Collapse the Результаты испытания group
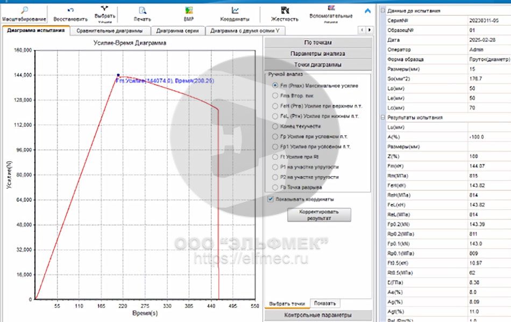The height and width of the screenshot is (322, 511). [383, 118]
